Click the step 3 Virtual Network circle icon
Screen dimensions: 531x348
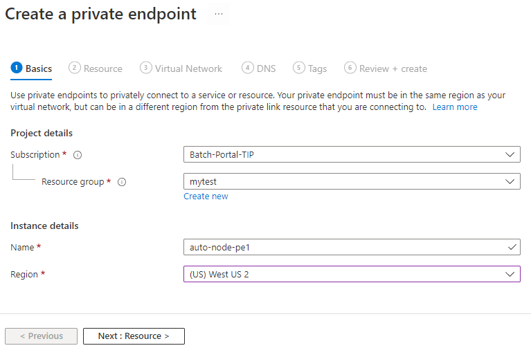145,68
